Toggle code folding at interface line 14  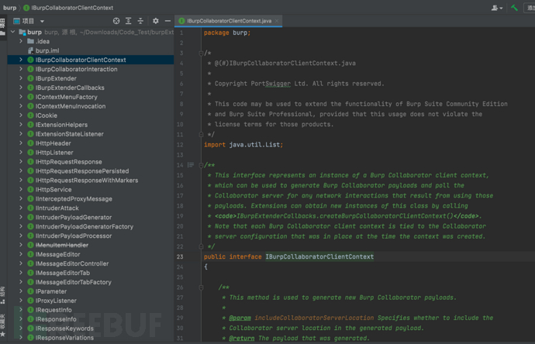click(x=200, y=165)
